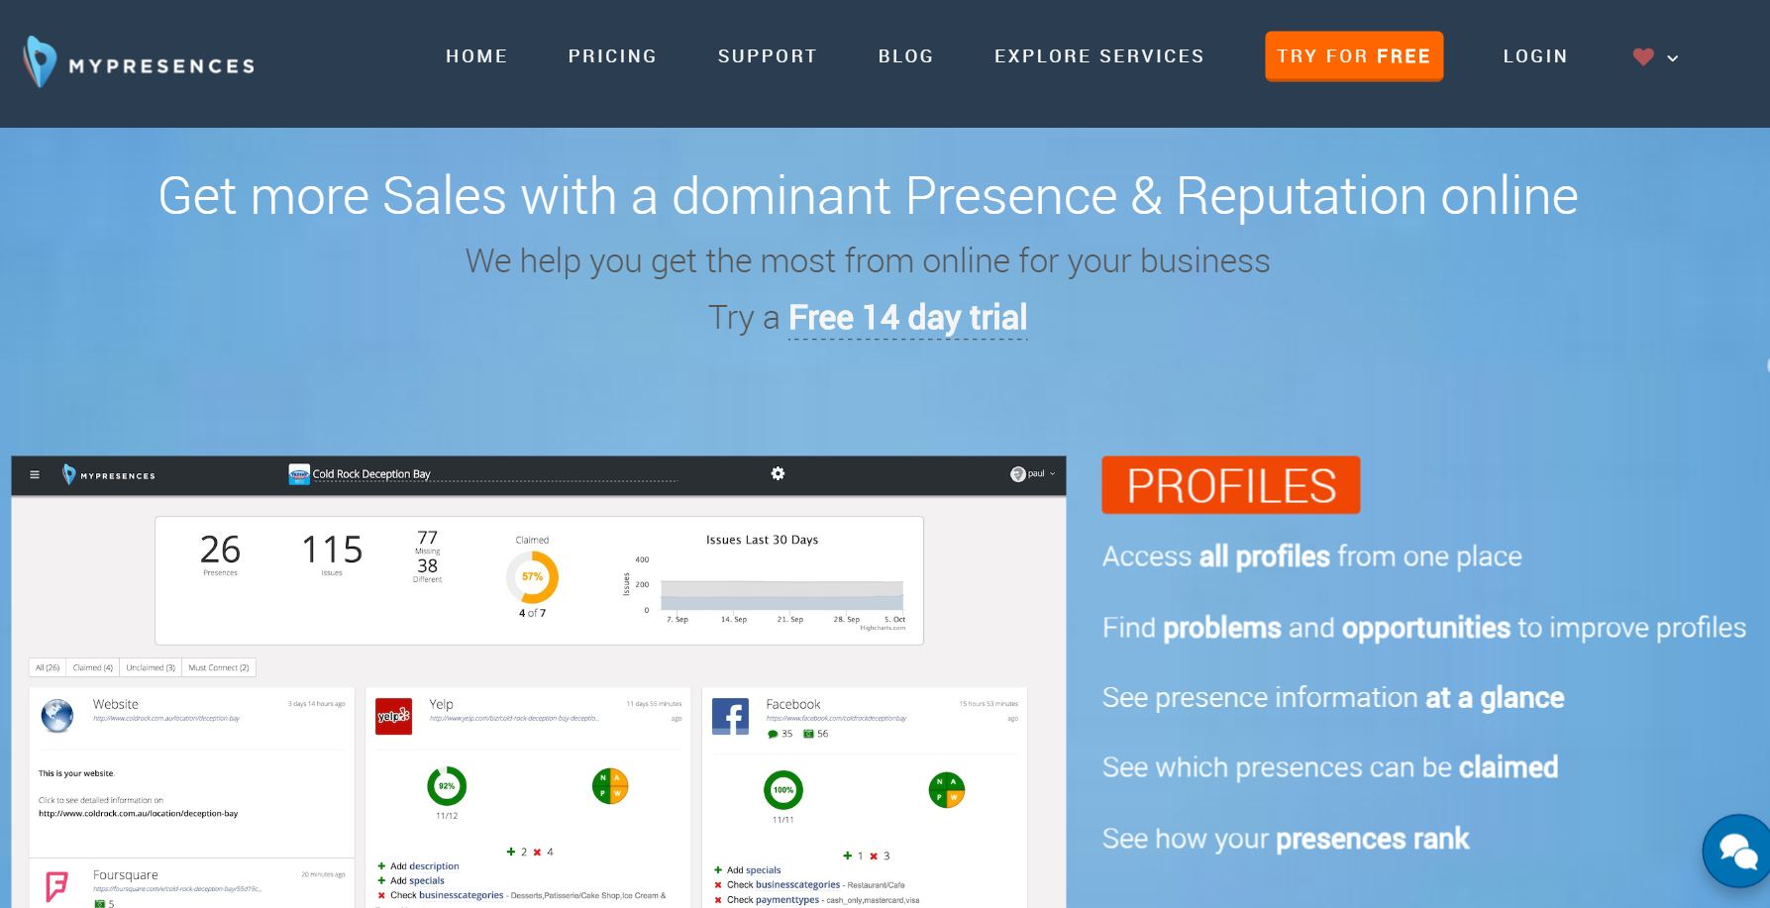Click the Yelp logo icon

[x=393, y=715]
